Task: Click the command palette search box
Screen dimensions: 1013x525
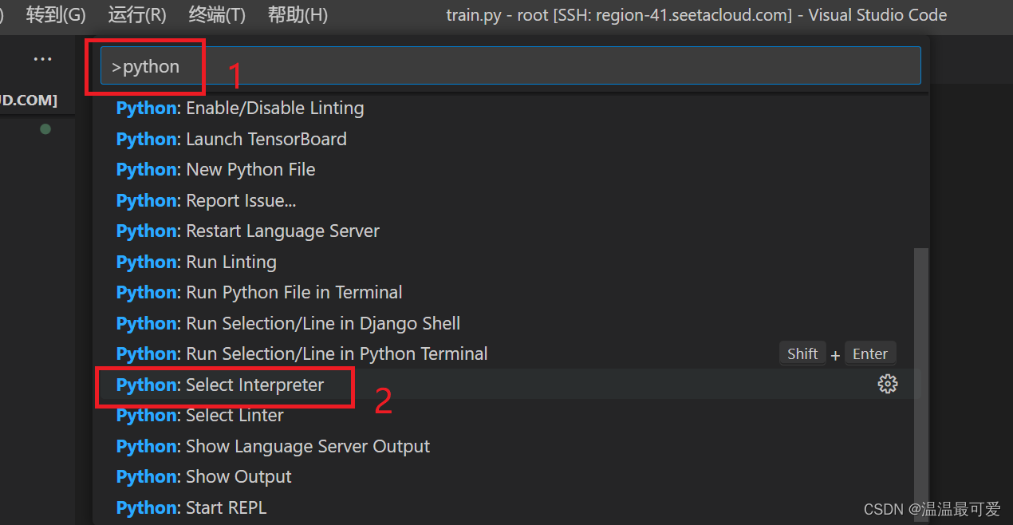Action: pyautogui.click(x=510, y=66)
